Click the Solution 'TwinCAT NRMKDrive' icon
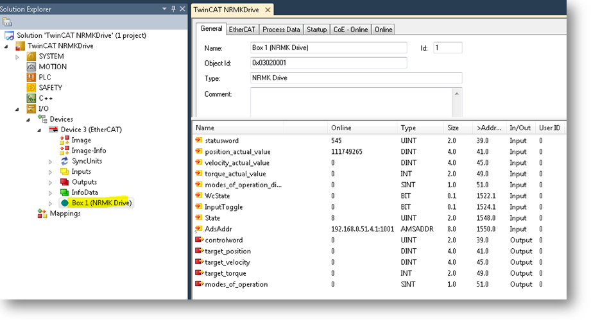 pos(9,35)
